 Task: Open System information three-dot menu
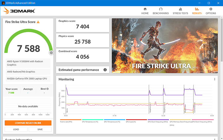215,139
